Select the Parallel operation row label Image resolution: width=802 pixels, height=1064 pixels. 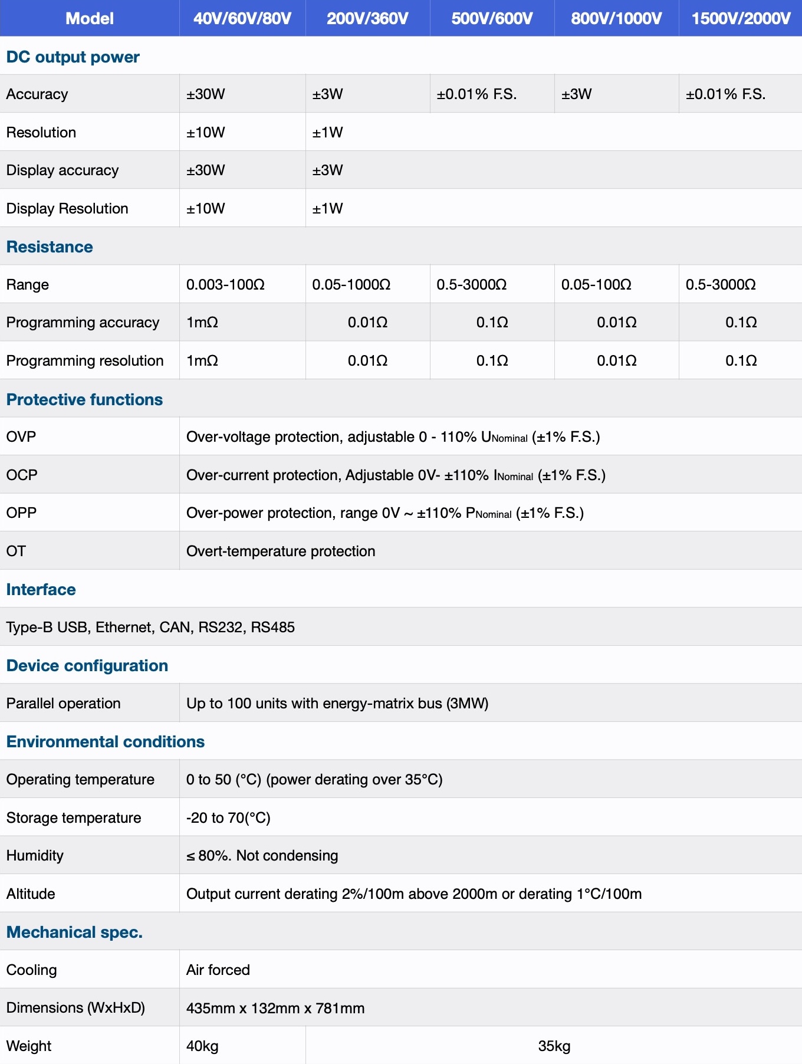pyautogui.click(x=63, y=703)
